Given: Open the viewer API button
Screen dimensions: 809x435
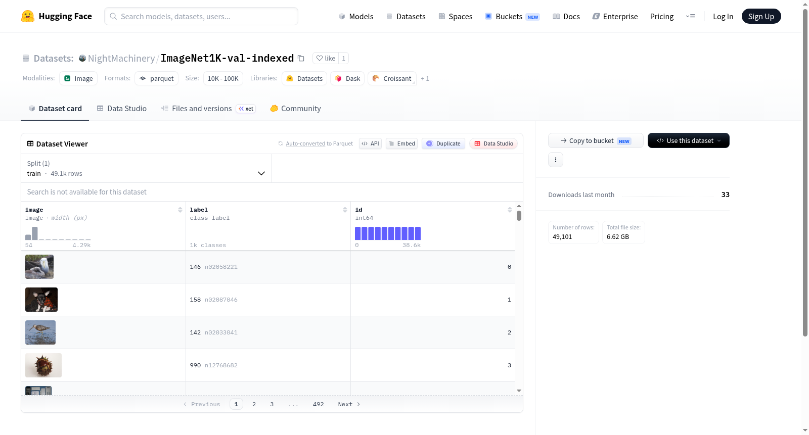Looking at the screenshot, I should [x=370, y=143].
